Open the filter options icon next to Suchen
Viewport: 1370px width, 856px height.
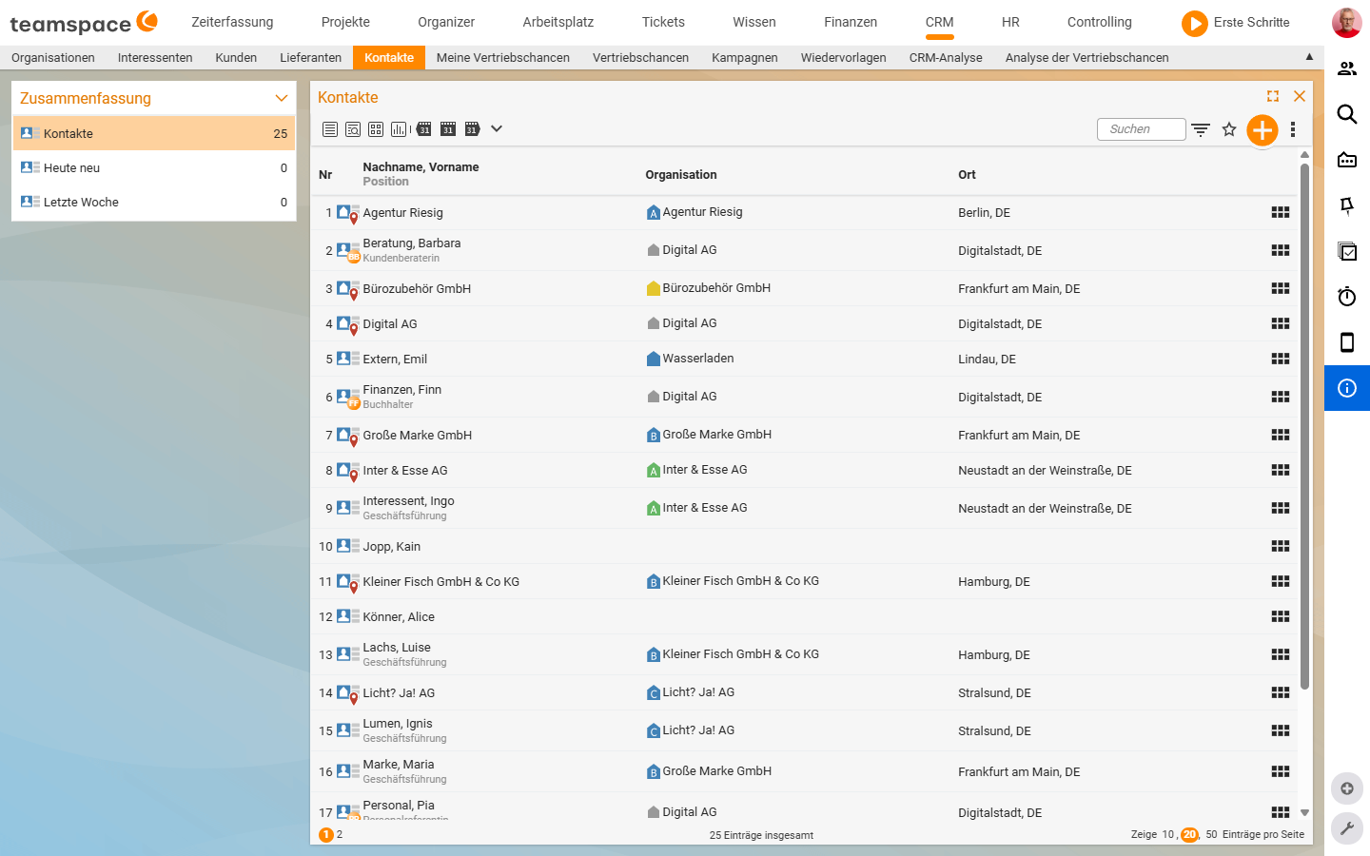[x=1201, y=129]
